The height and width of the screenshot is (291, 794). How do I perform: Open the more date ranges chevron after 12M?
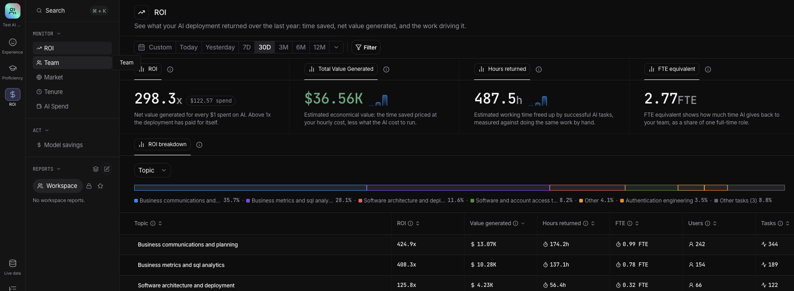(336, 47)
